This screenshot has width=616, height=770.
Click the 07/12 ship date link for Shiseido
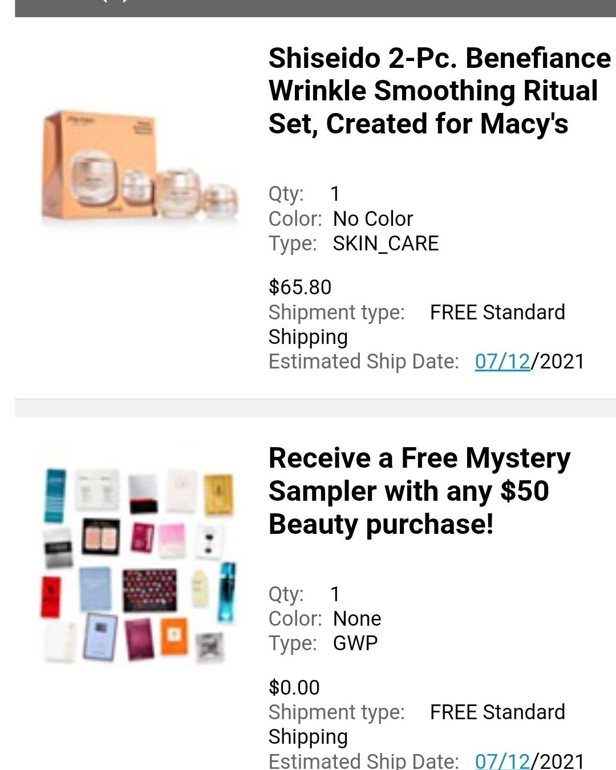(x=502, y=362)
